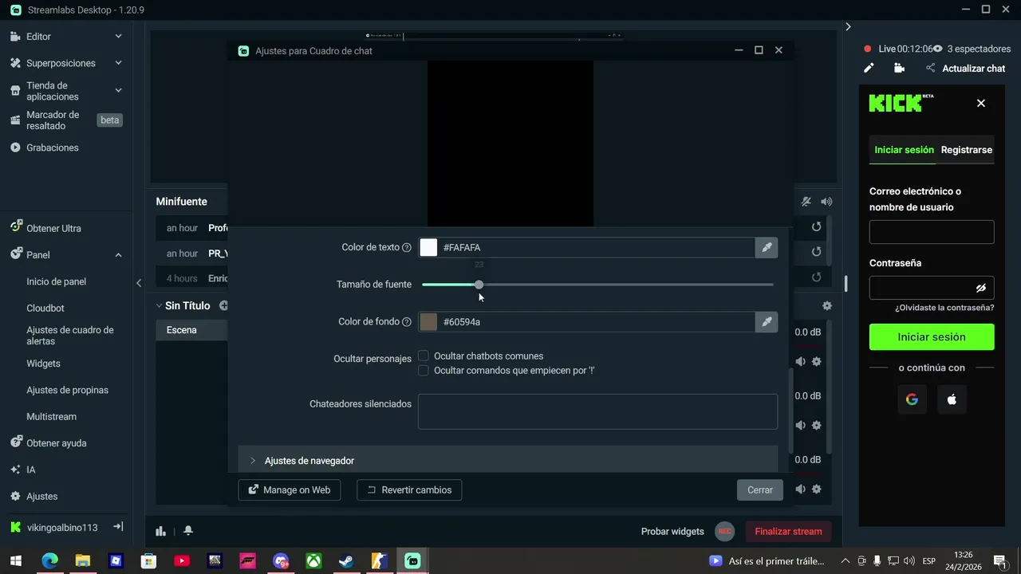Select the Iniciar sesión tab
Screen dimensions: 1021x574
[904, 150]
